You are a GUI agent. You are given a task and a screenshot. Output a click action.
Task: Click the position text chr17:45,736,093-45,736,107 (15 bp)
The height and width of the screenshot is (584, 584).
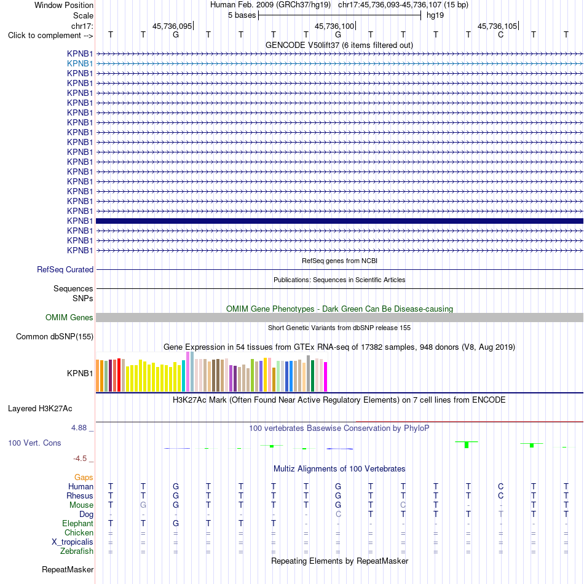click(403, 5)
